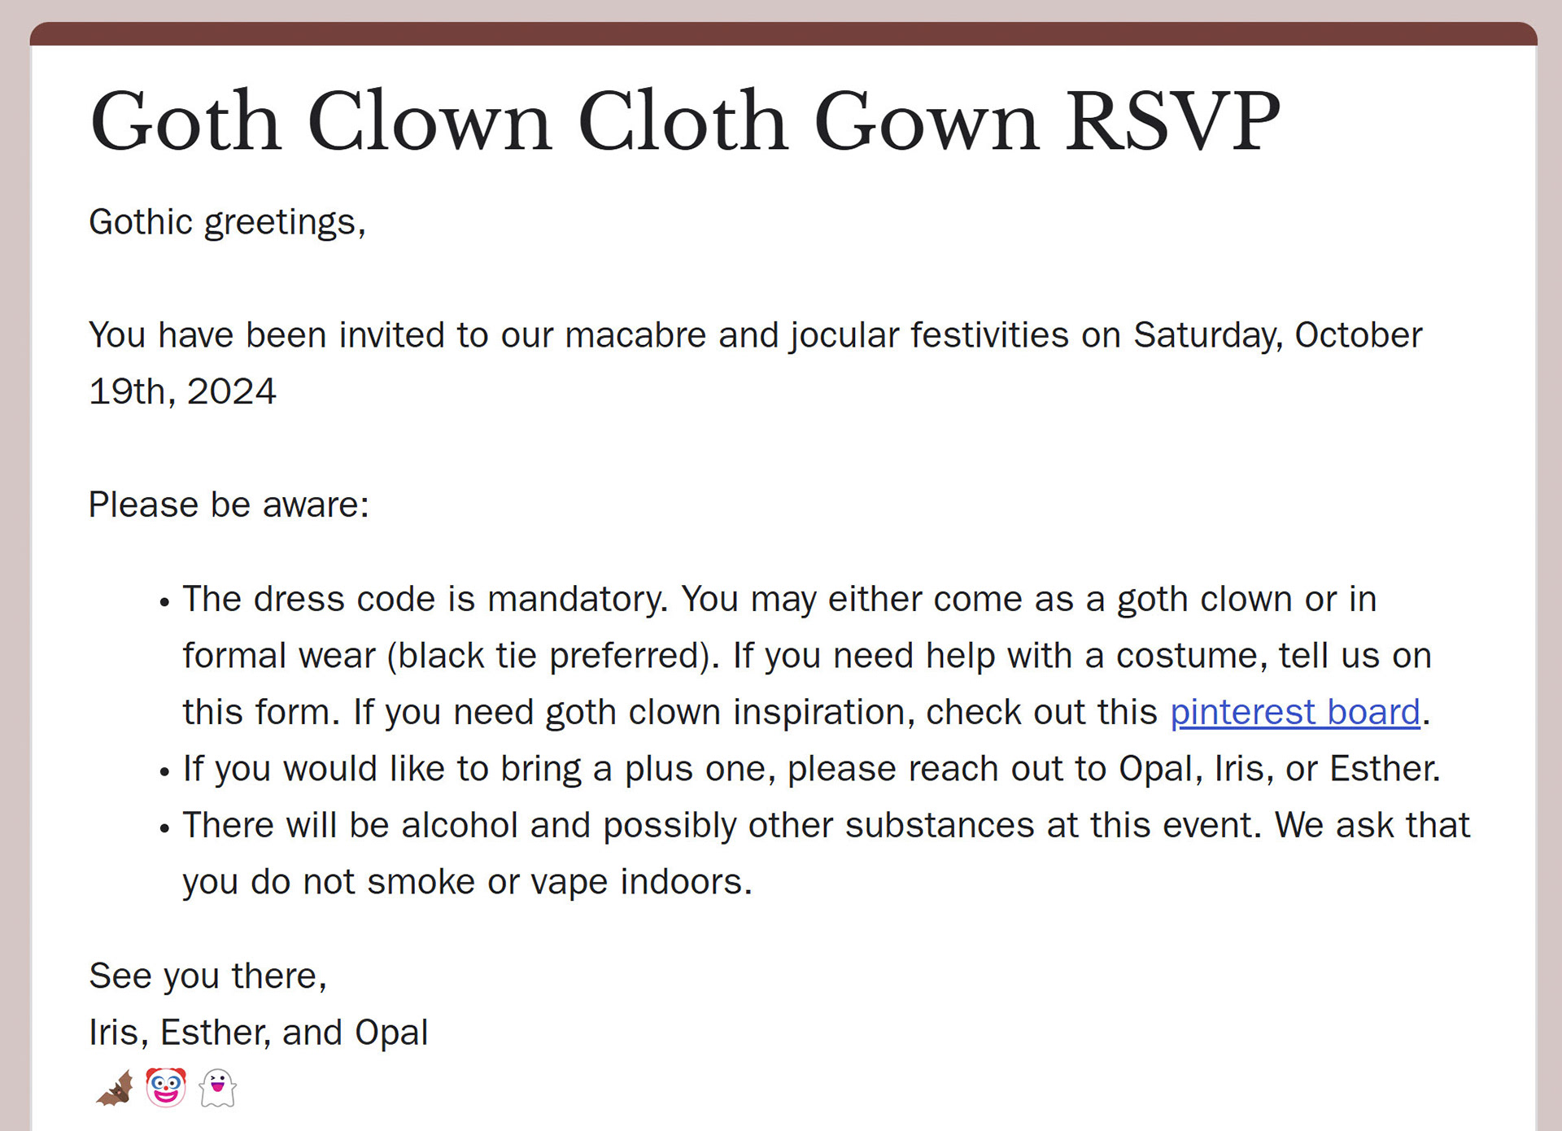Click the Please be aware text
The image size is (1562, 1131).
pos(229,505)
